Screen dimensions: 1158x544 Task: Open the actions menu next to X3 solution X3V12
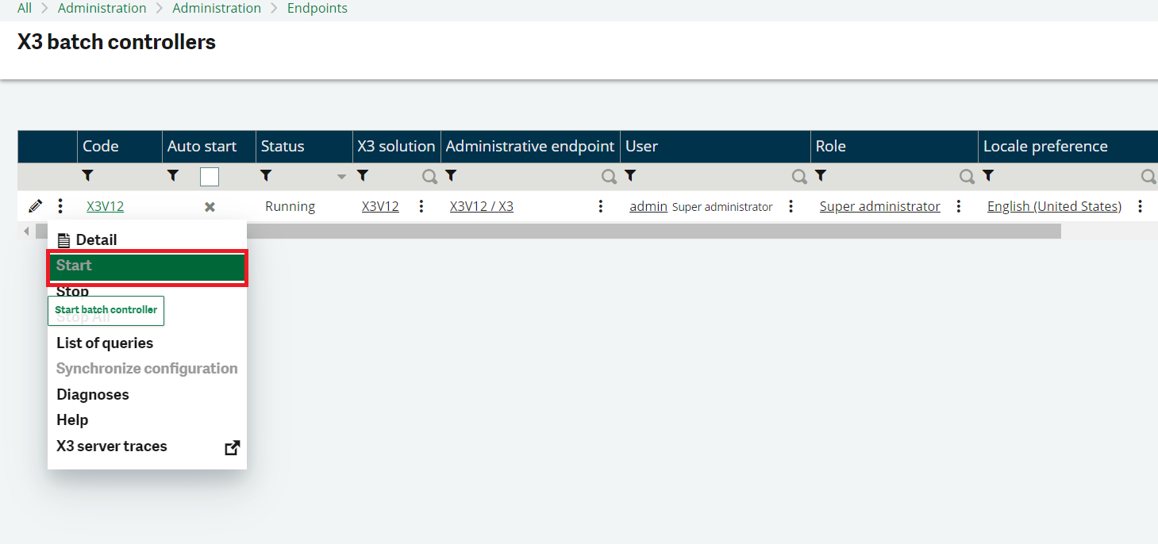[421, 205]
